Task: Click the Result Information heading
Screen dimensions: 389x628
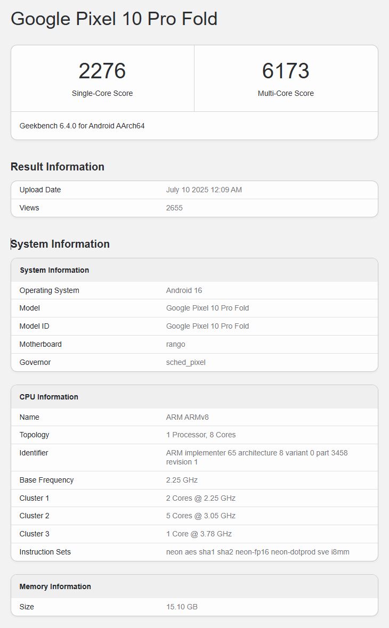Action: [x=58, y=167]
